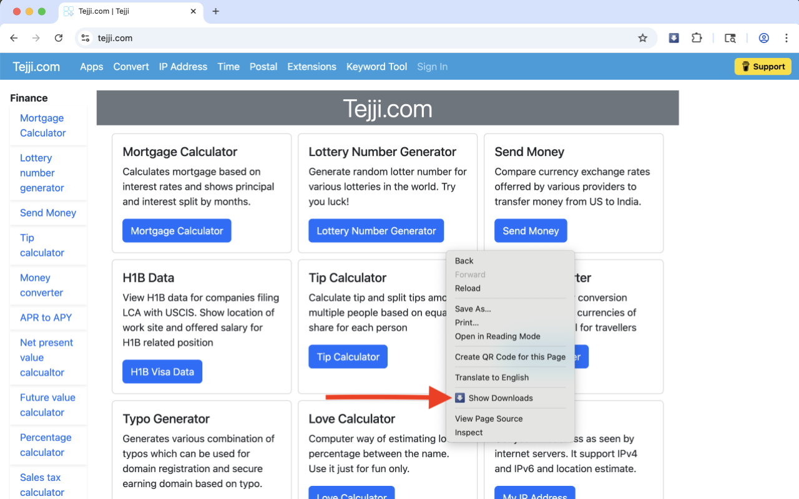Image resolution: width=799 pixels, height=499 pixels.
Task: Open Send Money in the sidebar
Action: pyautogui.click(x=48, y=213)
